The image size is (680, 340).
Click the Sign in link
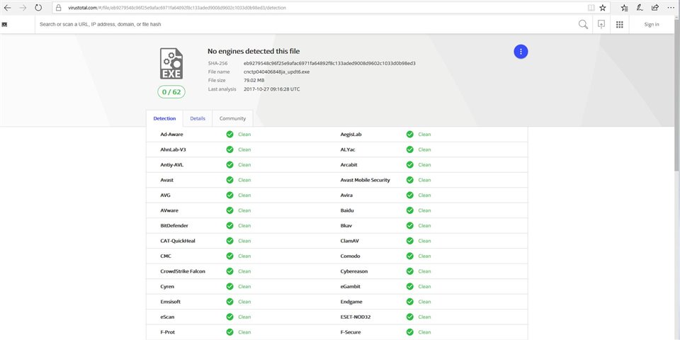tap(652, 25)
